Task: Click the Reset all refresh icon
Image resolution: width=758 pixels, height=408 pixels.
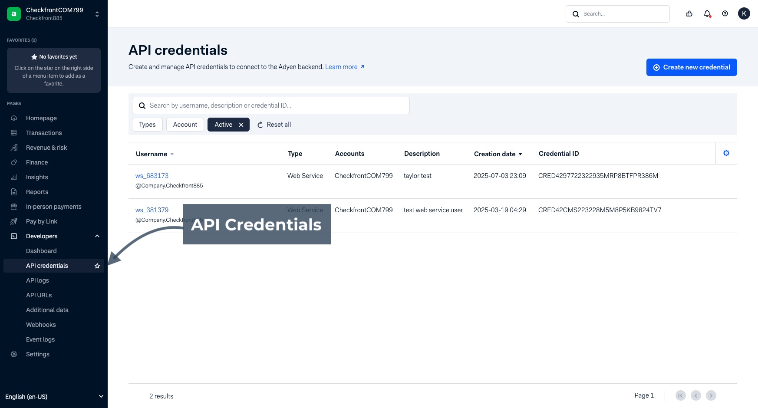Action: (x=260, y=125)
